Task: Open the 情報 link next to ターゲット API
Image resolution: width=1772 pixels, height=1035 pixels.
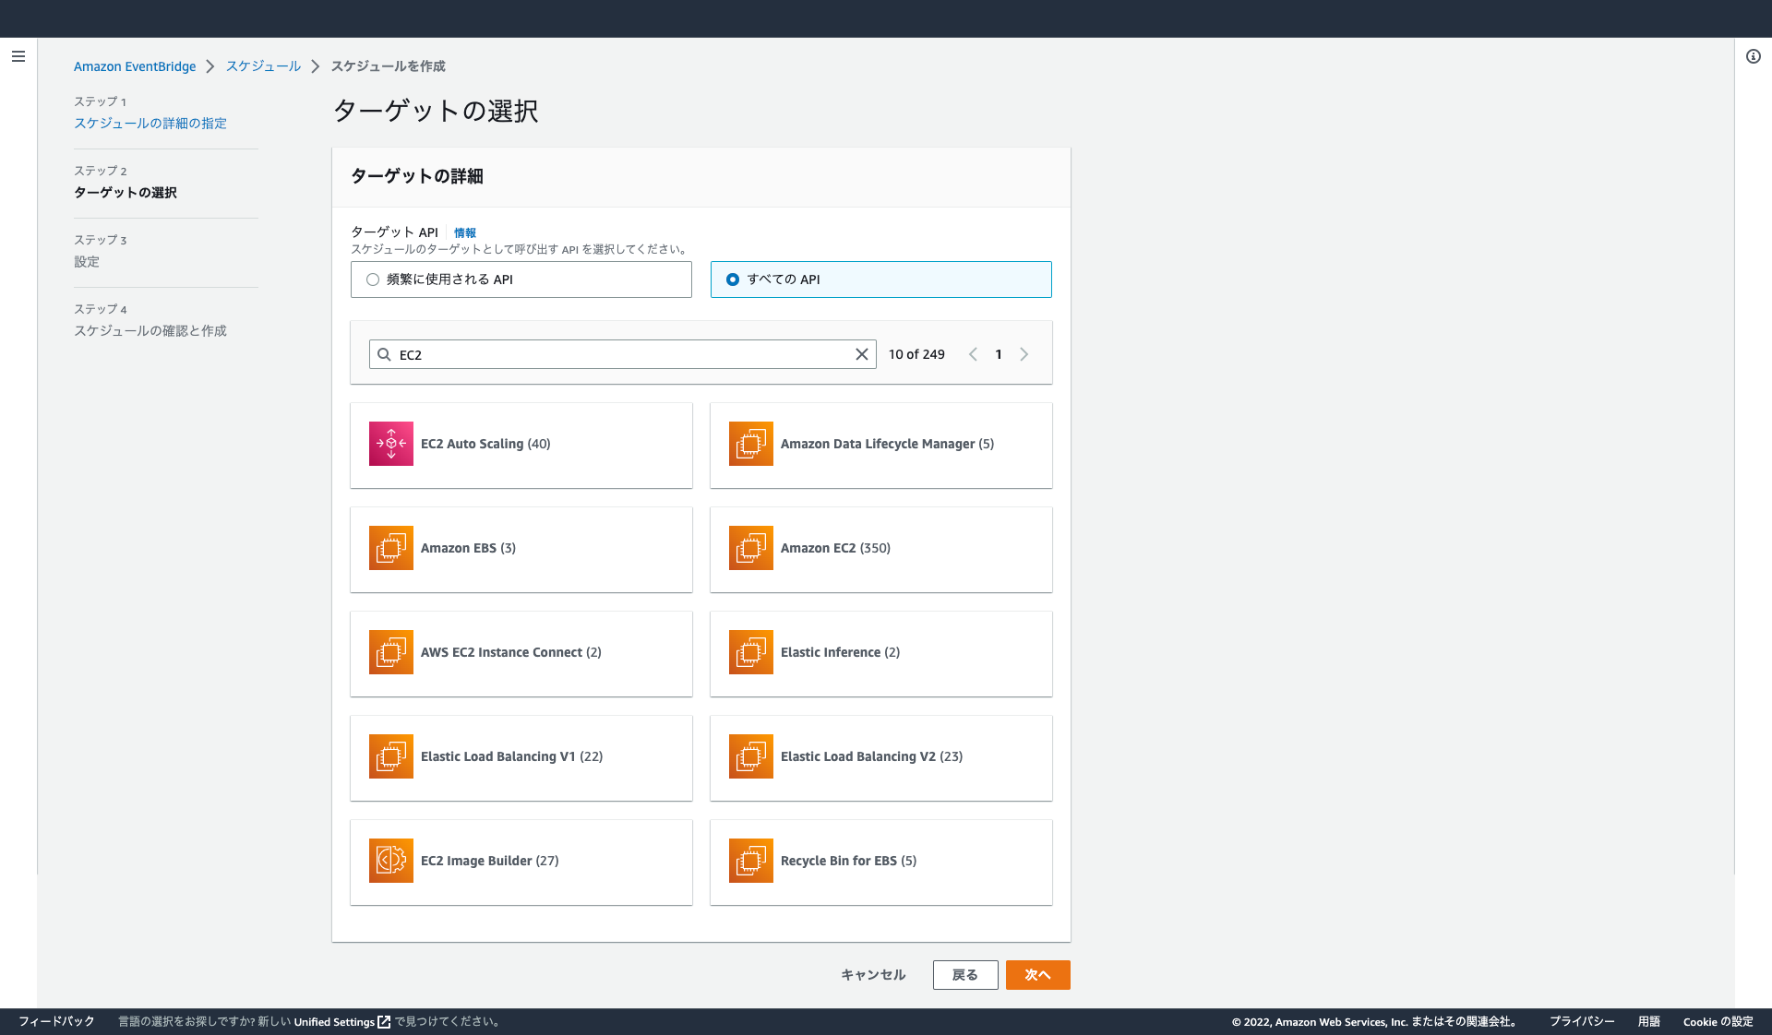Action: (x=465, y=232)
